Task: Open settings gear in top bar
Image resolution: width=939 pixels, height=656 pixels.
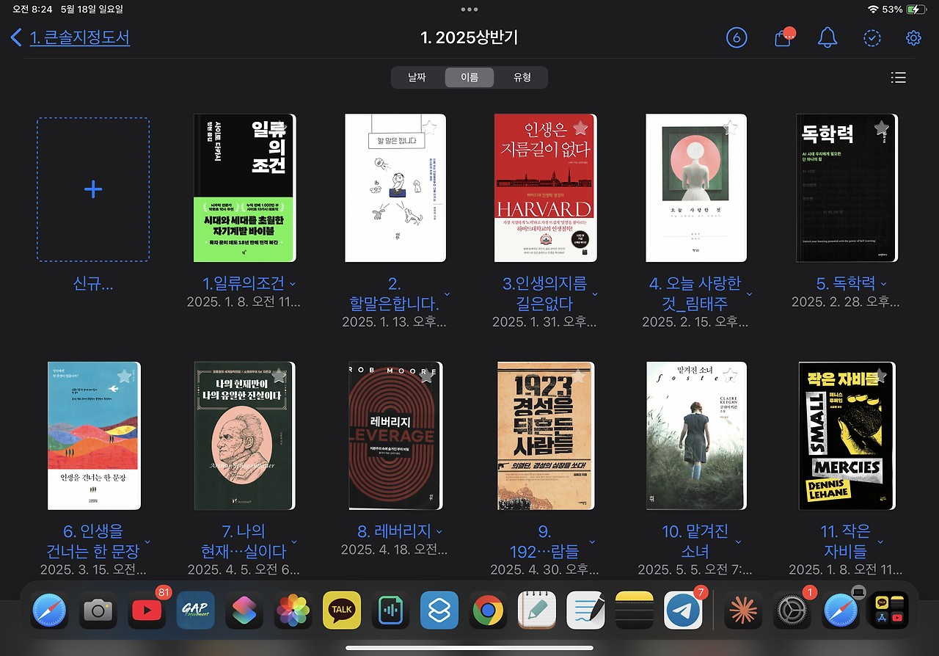Action: click(913, 37)
